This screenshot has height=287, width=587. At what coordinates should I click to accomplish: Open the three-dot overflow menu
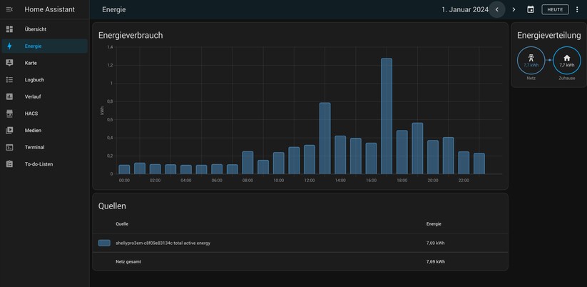(x=577, y=9)
